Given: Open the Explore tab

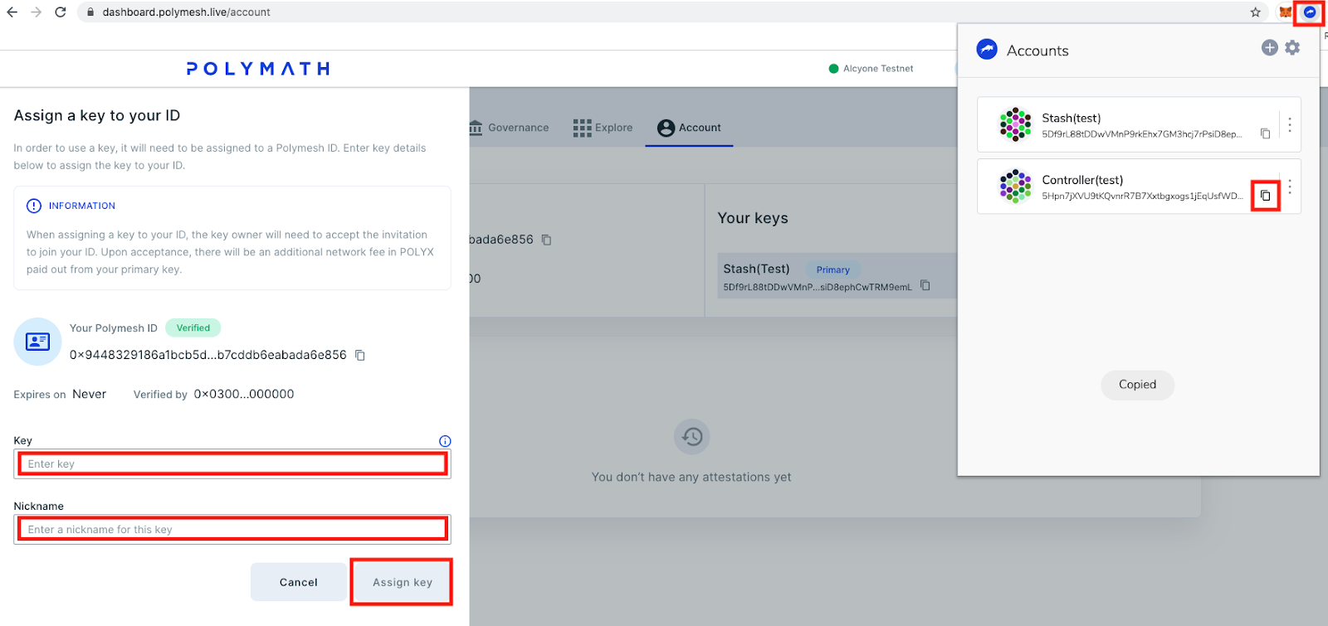Looking at the screenshot, I should point(603,128).
